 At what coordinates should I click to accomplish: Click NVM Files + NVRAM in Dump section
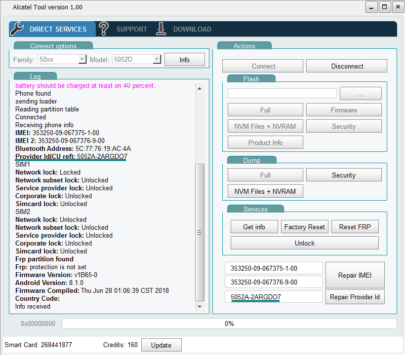pyautogui.click(x=265, y=191)
